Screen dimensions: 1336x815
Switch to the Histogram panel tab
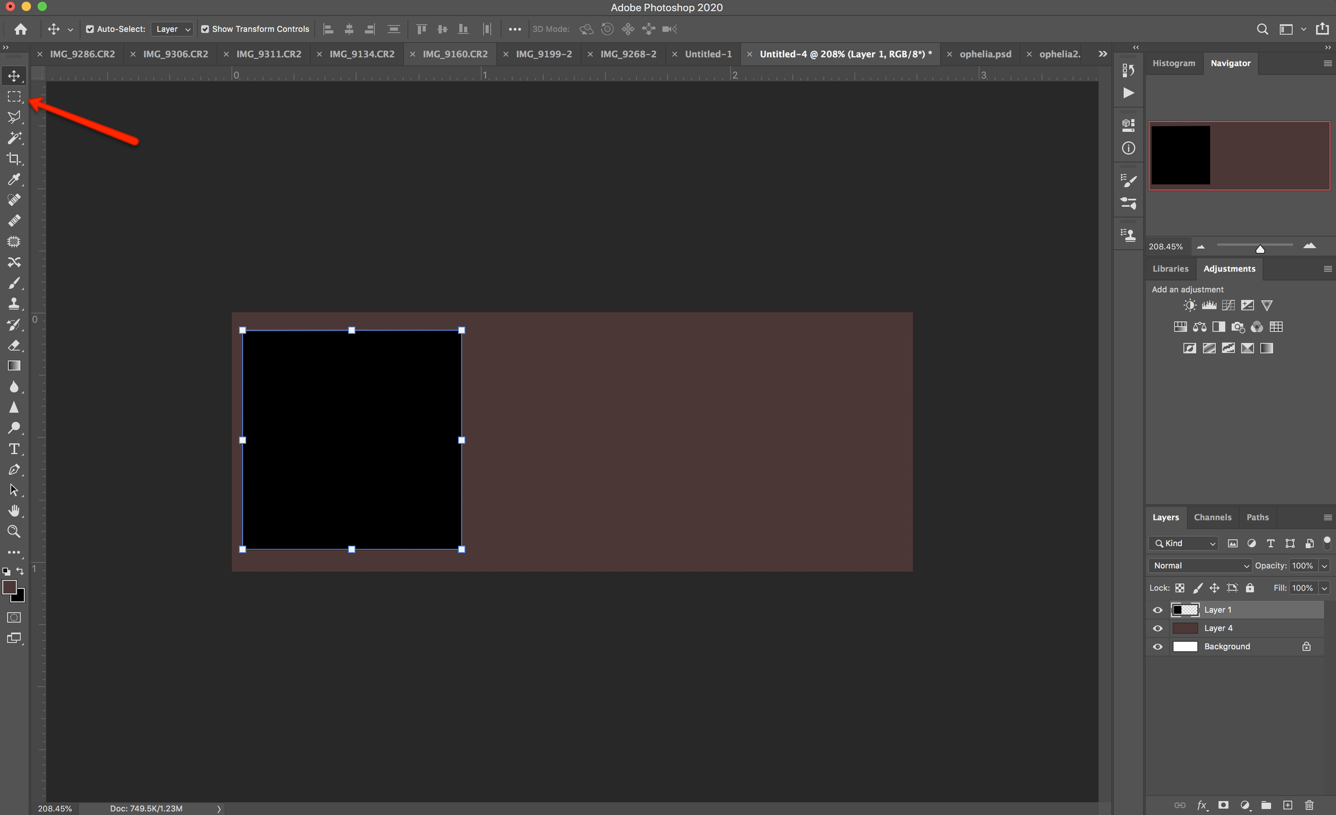[1173, 63]
